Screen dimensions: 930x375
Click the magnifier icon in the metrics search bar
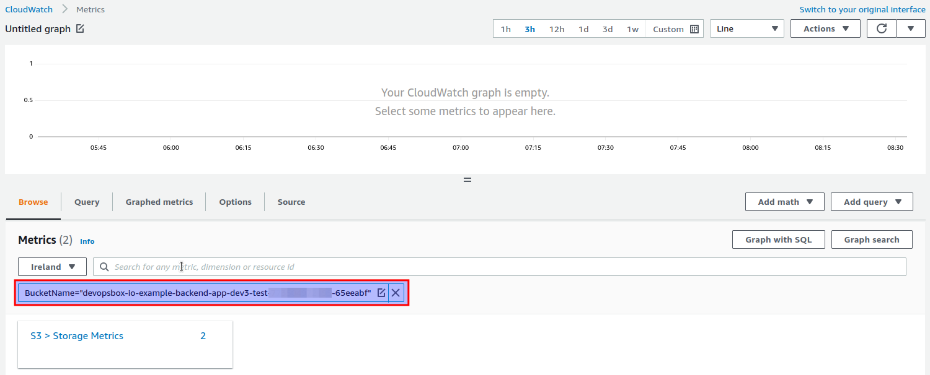tap(104, 267)
